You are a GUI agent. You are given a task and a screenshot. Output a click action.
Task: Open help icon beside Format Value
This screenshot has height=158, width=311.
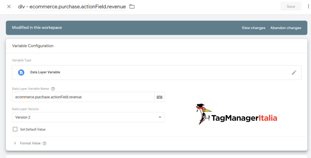tap(45, 143)
